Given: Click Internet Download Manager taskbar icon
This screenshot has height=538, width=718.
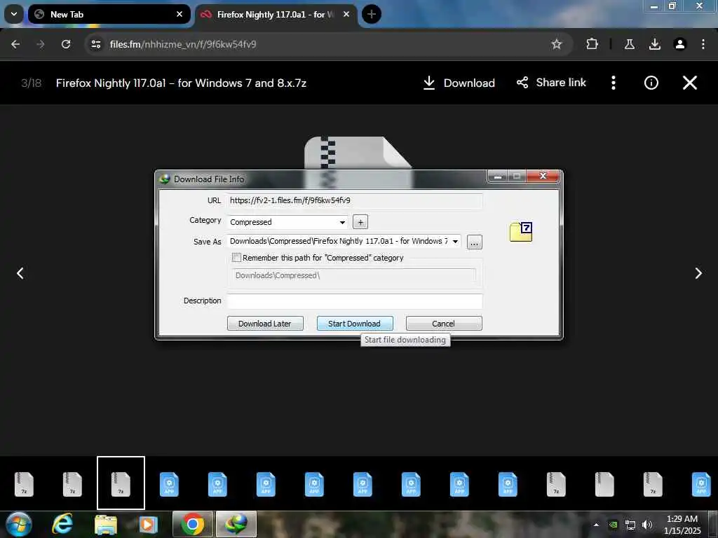Looking at the screenshot, I should (236, 524).
